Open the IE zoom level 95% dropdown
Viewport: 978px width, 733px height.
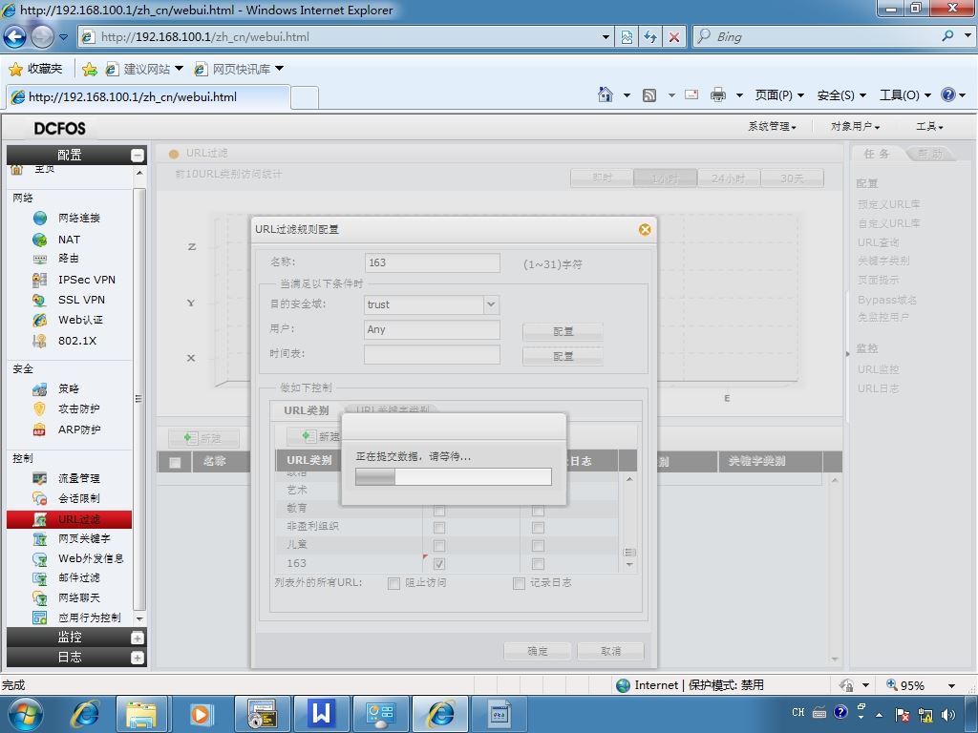point(952,685)
